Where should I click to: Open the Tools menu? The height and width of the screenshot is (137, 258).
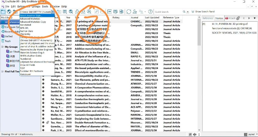(x=45, y=6)
